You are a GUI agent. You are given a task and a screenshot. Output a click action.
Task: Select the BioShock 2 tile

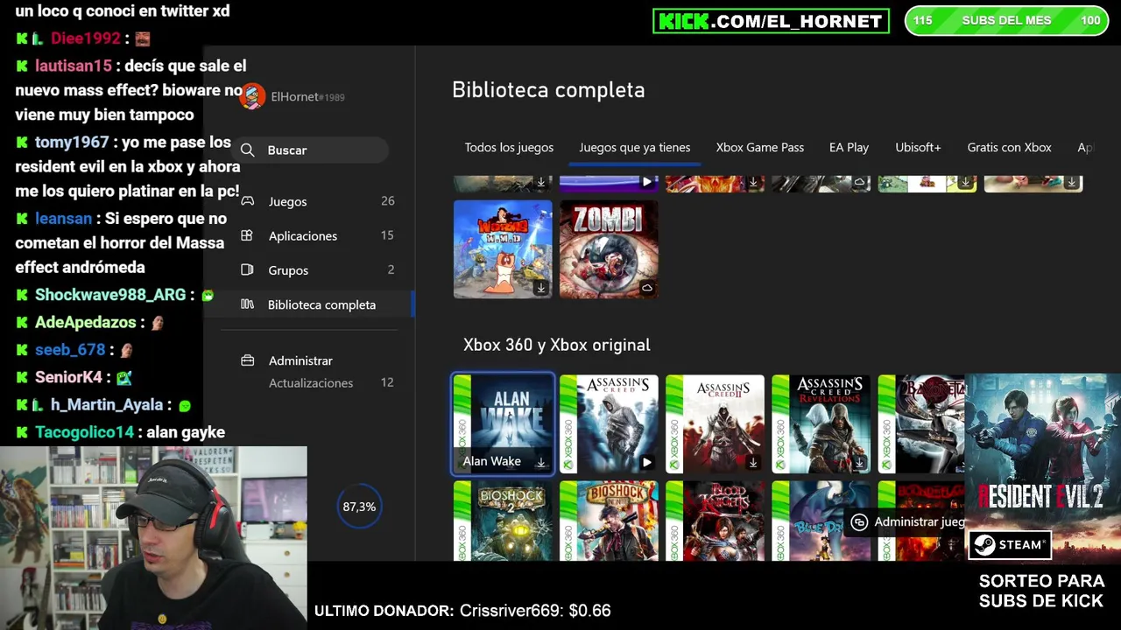coord(503,521)
